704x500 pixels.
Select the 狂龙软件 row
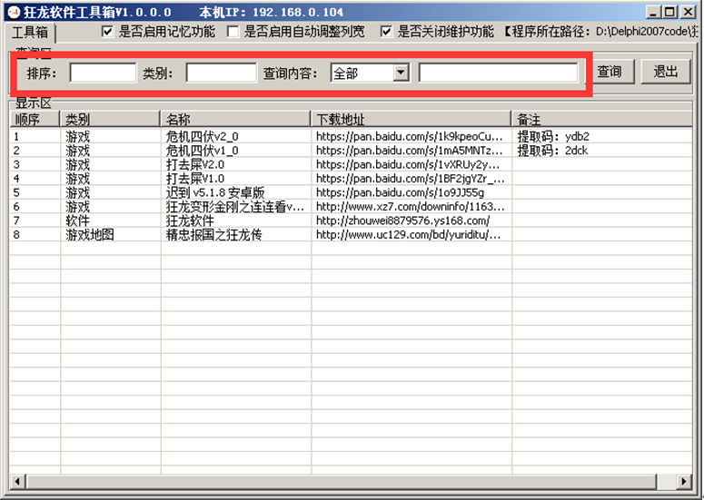pos(190,221)
